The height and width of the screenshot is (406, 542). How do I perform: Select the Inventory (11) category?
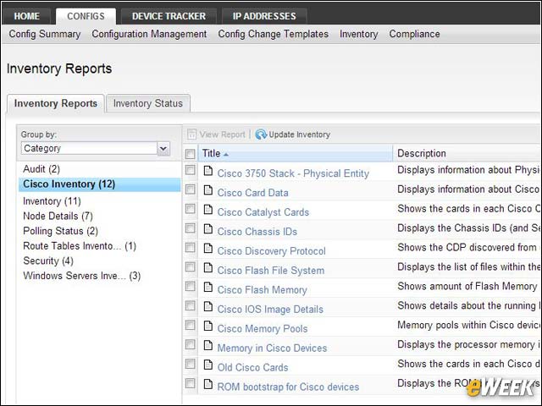point(52,201)
